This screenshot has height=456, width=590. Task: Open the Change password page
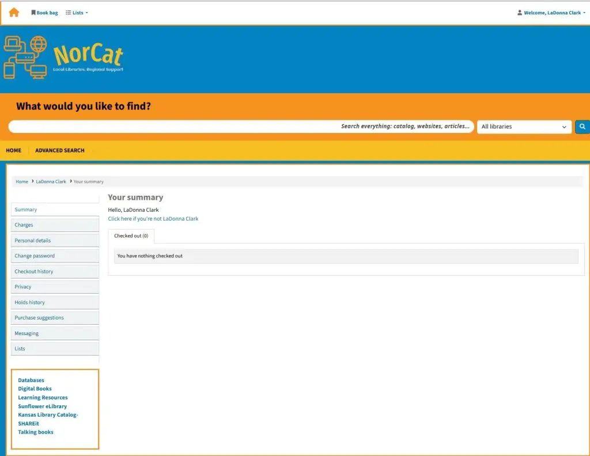[35, 256]
